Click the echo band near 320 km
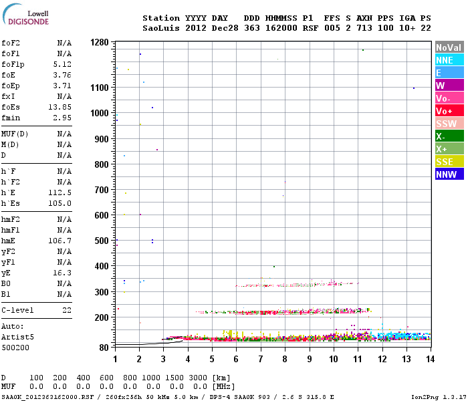The width and height of the screenshot is (468, 401). [297, 284]
